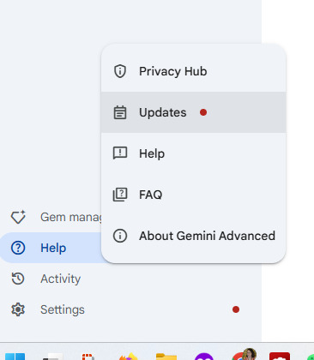Select Updates from the Help popup menu
The height and width of the screenshot is (360, 314).
[194, 112]
